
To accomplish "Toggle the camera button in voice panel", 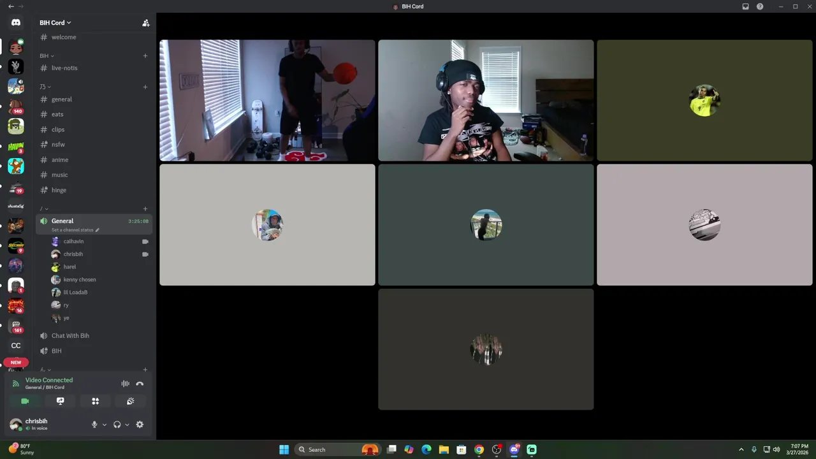I will [x=25, y=401].
